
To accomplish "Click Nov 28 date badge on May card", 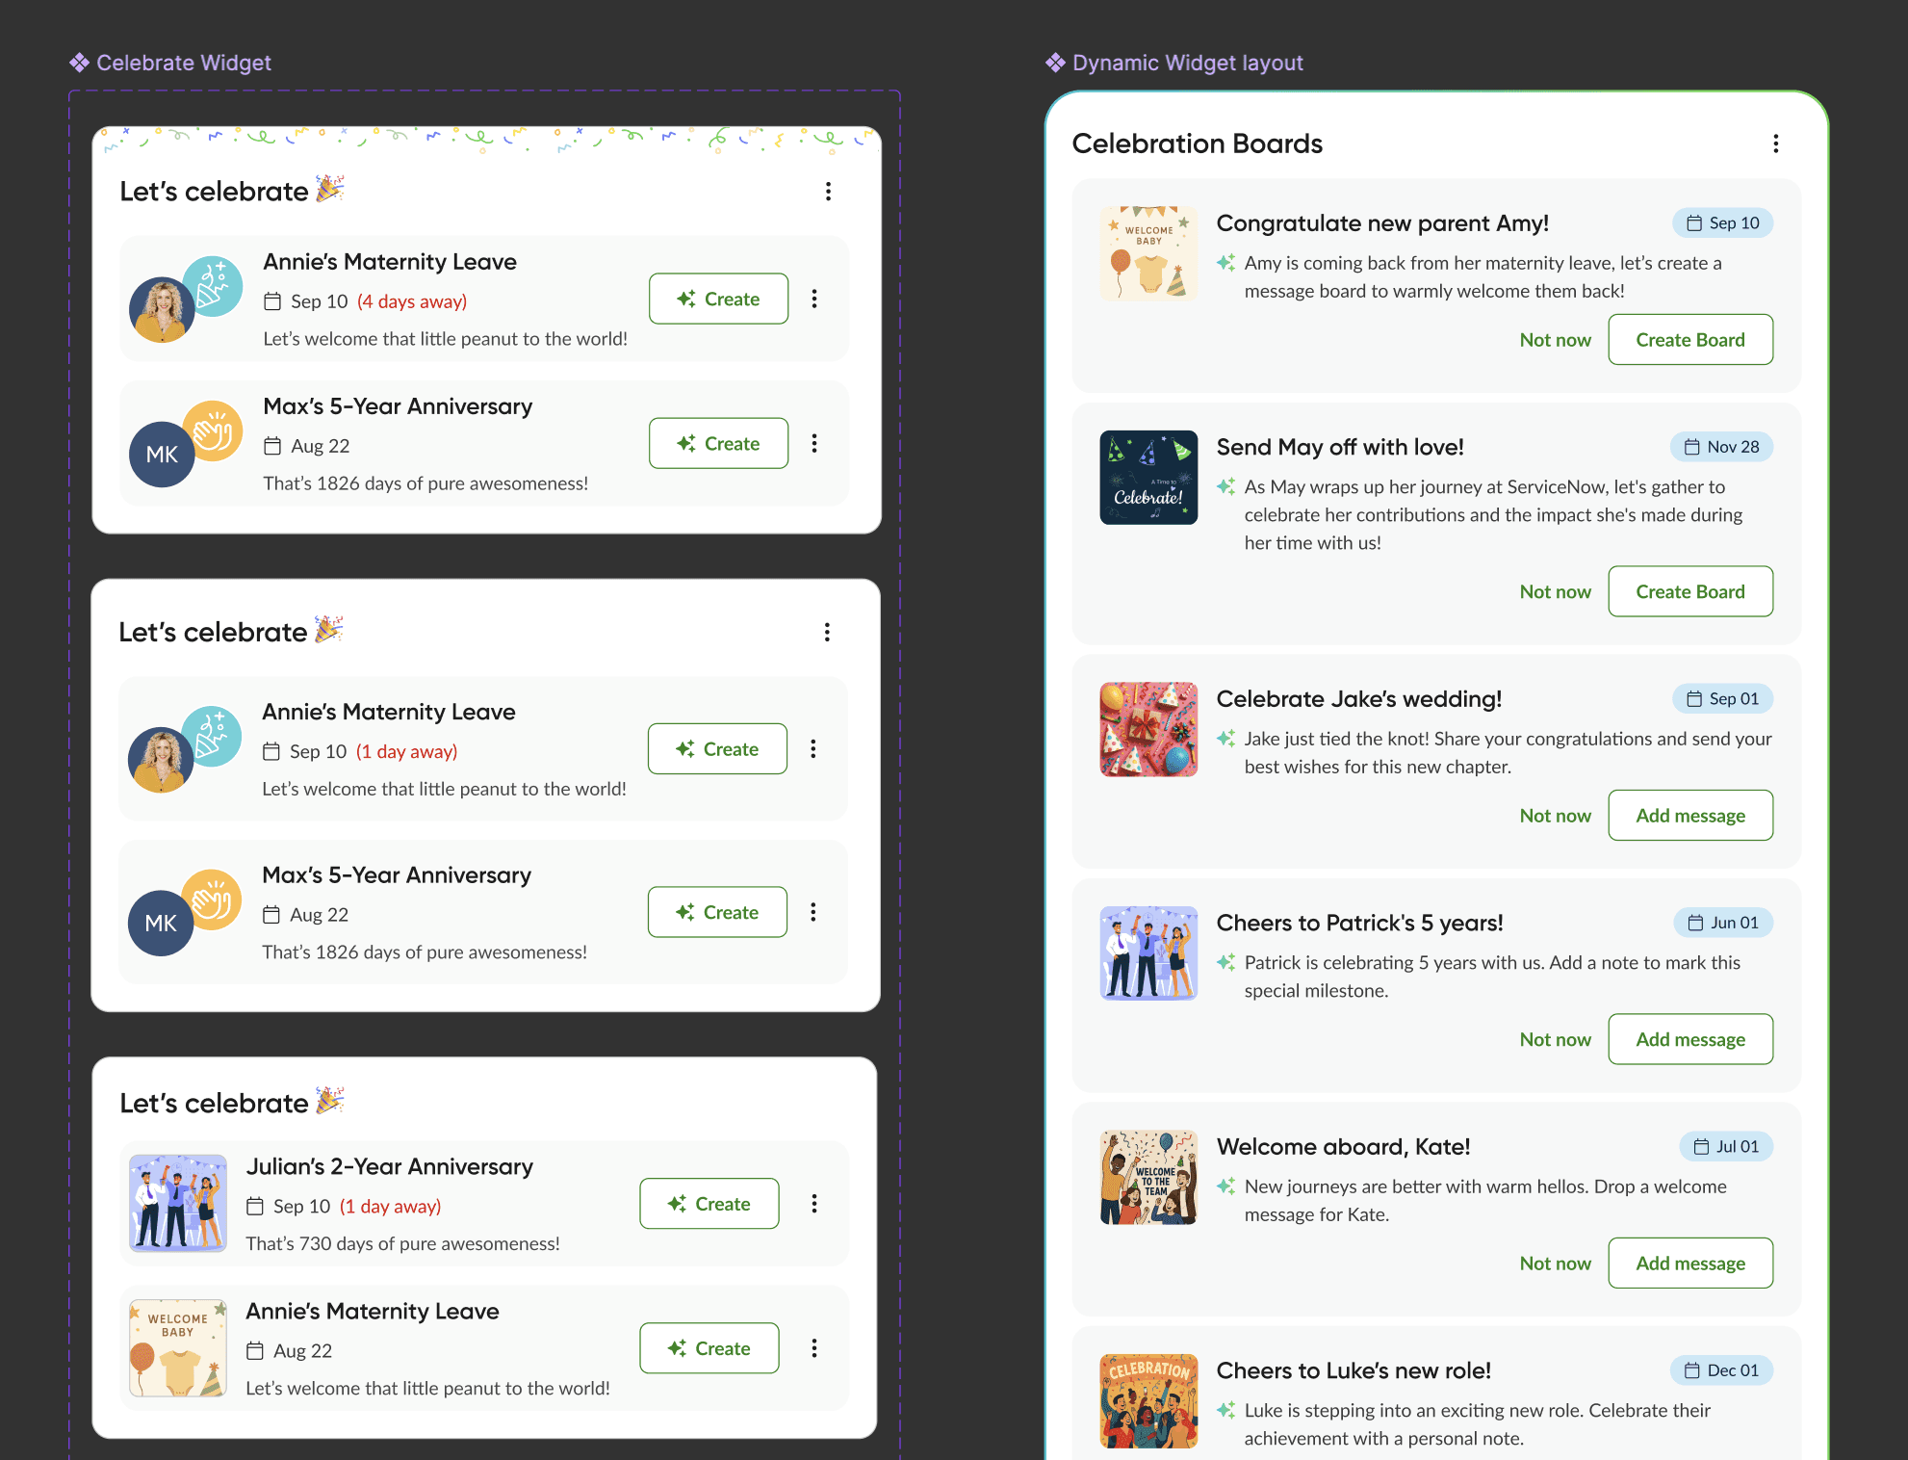I will (1721, 447).
